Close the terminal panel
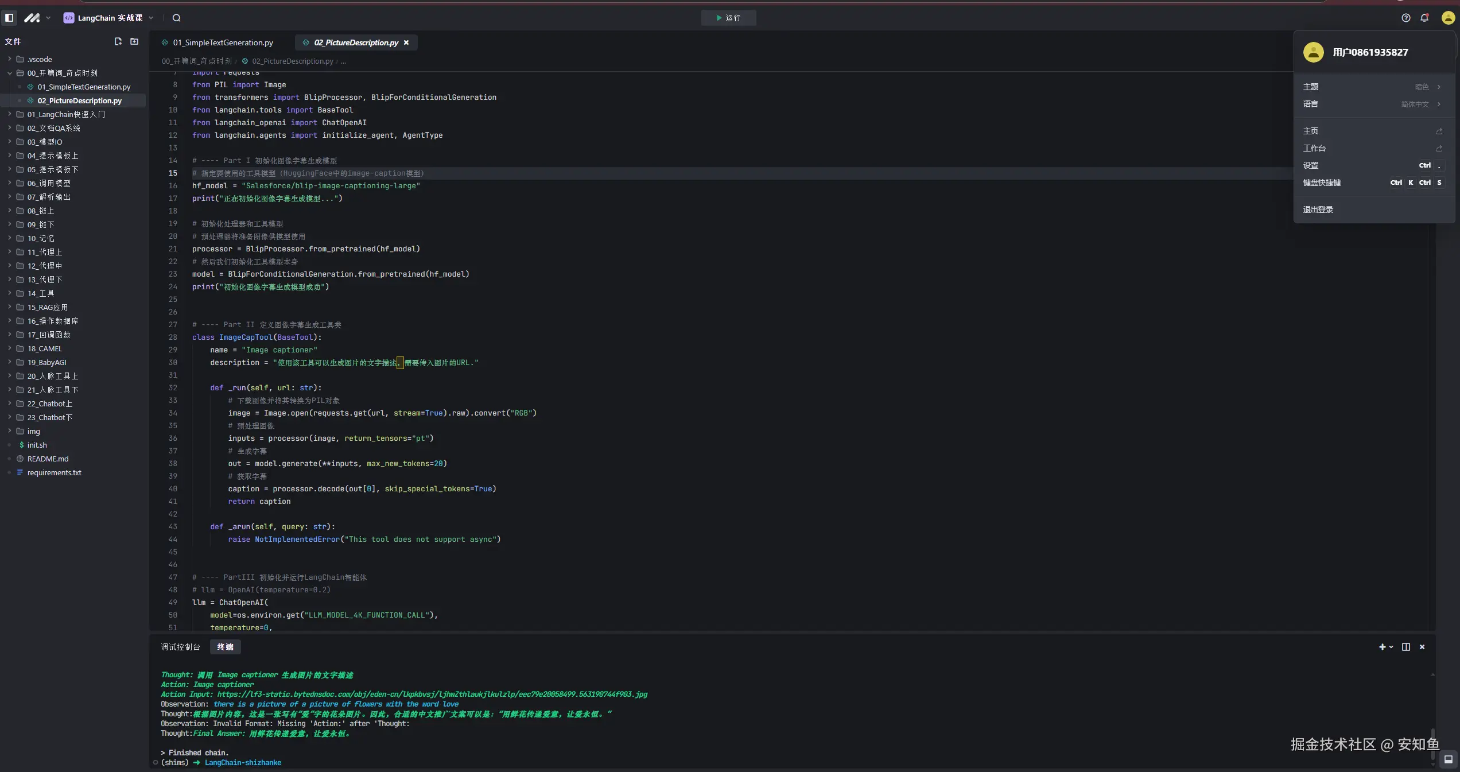Image resolution: width=1460 pixels, height=772 pixels. click(1422, 647)
